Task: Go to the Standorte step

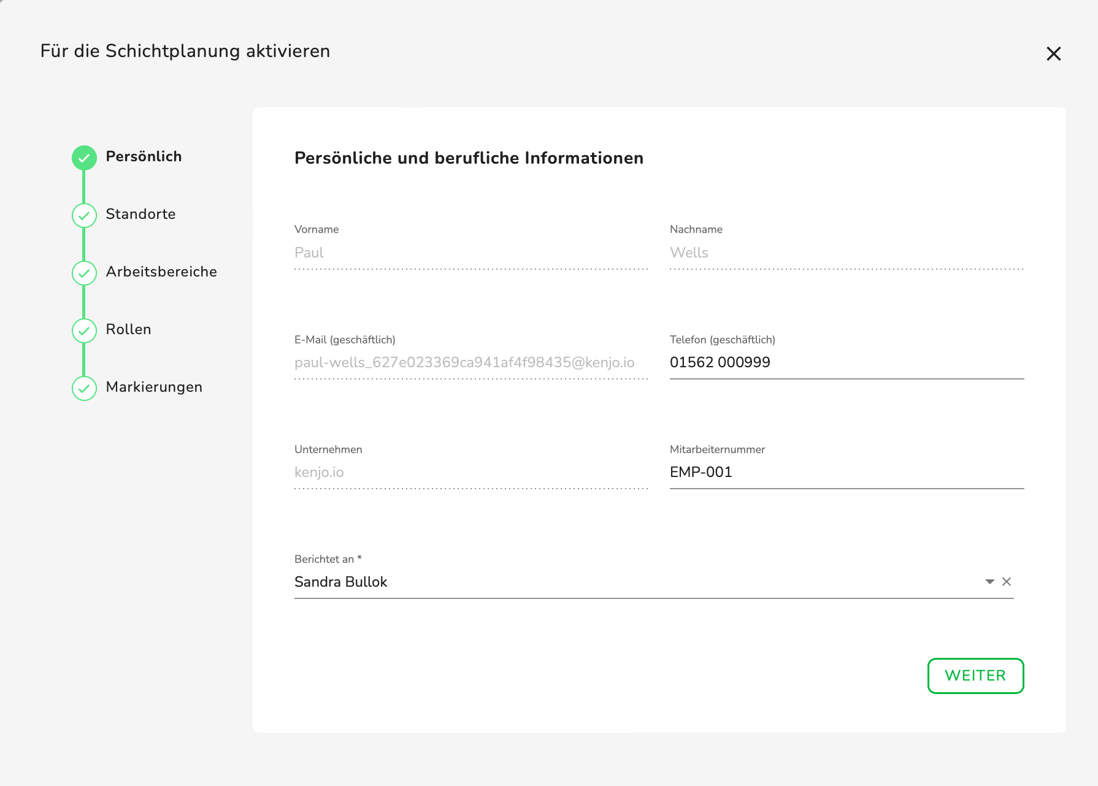Action: (x=140, y=214)
